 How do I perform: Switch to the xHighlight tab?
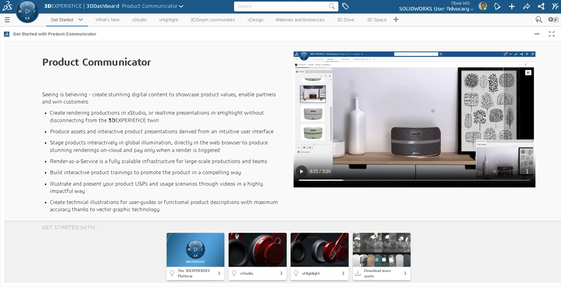[168, 20]
